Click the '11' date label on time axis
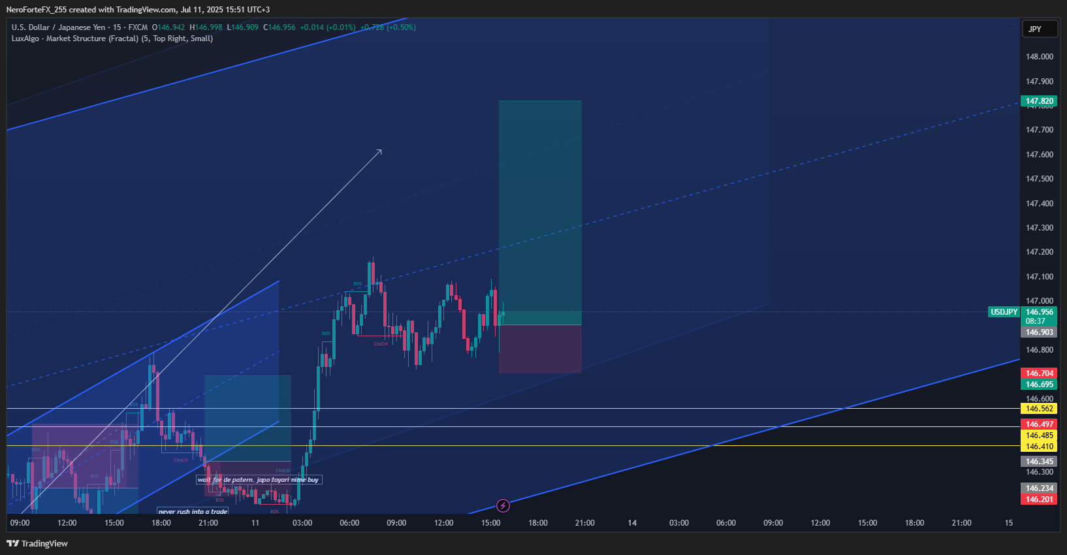1067x555 pixels. pos(255,523)
